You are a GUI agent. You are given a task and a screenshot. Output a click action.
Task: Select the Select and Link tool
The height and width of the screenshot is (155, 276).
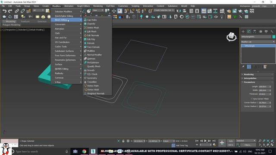[x=17, y=11]
